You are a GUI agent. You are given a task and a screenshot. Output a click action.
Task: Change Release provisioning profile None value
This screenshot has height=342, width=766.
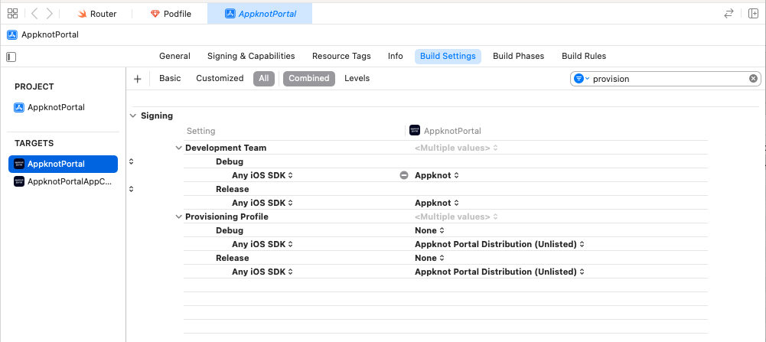(x=429, y=258)
